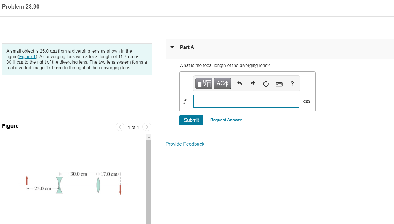Open the math templates button
The height and width of the screenshot is (224, 394).
pos(204,83)
